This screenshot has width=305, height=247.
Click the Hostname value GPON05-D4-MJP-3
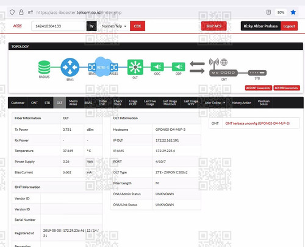click(170, 130)
